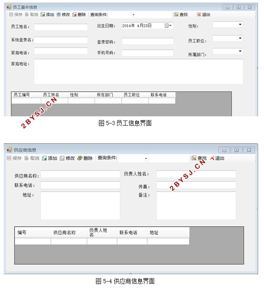Viewport: 264px width, 295px height.
Task: Open the birth date picker calendar dropdown
Action: click(168, 26)
